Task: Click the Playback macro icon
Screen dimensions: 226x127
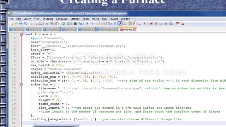Action: 161,23
